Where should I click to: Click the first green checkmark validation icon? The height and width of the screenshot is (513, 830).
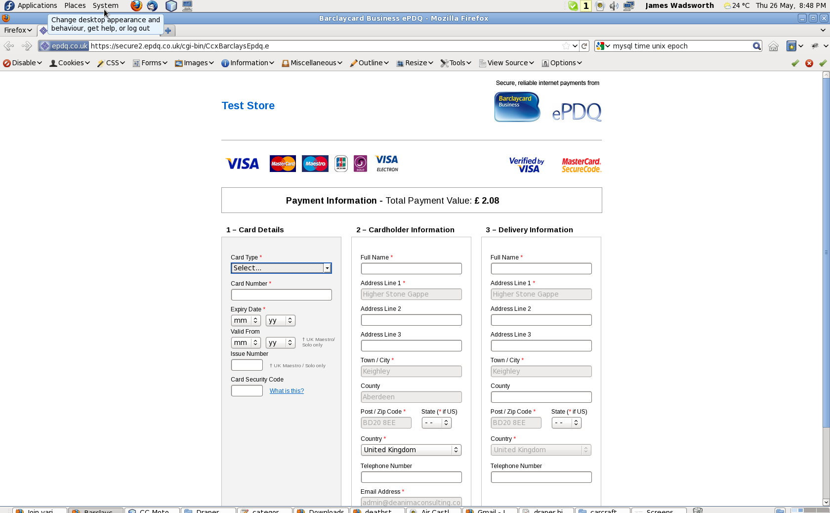[795, 63]
